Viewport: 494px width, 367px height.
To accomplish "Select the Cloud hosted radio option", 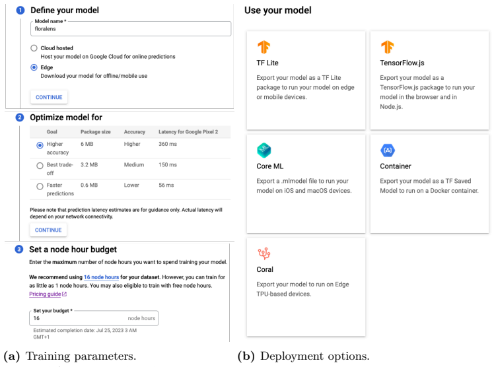I will tap(34, 48).
